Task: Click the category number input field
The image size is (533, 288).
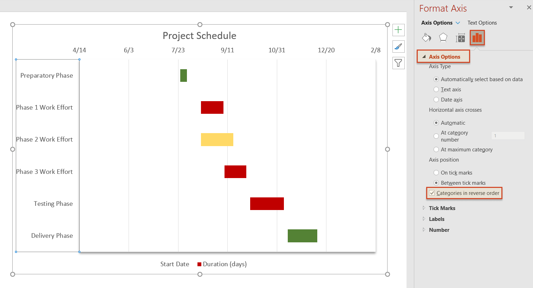Action: coord(508,136)
